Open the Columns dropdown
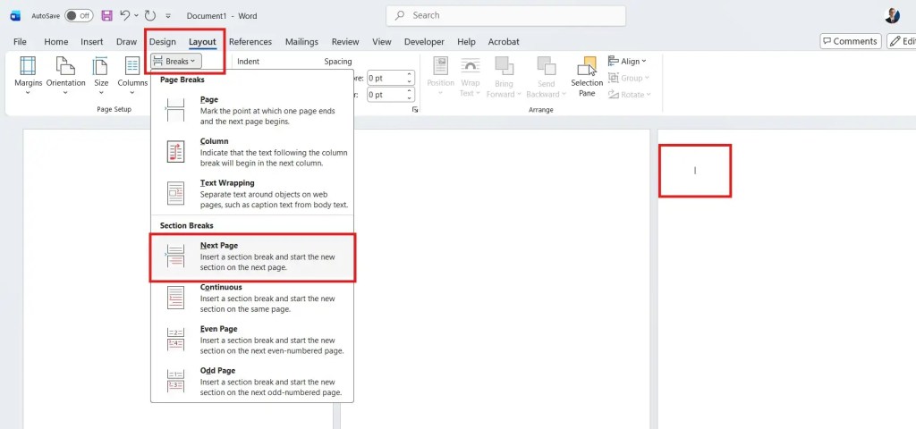Image resolution: width=916 pixels, height=429 pixels. (x=132, y=75)
